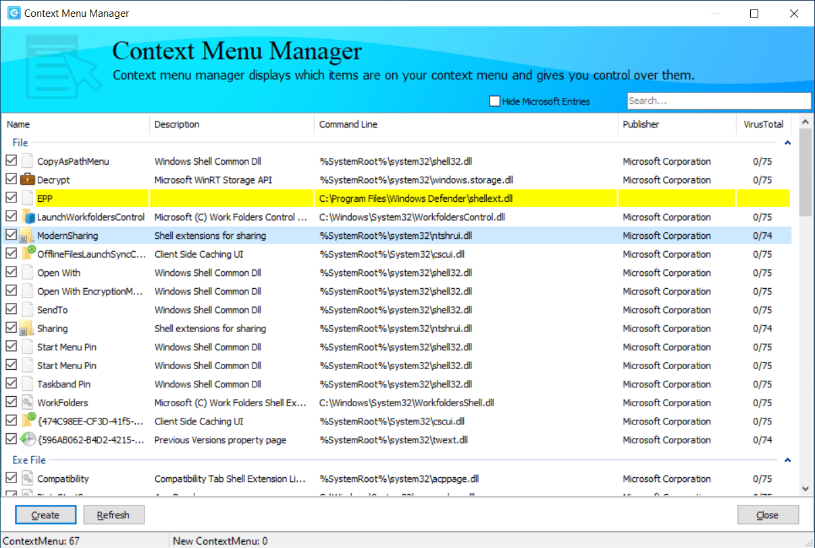Click the Create button

pos(45,515)
